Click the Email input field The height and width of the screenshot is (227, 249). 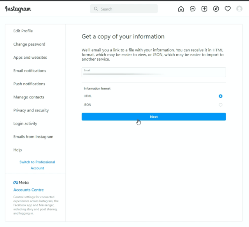[154, 72]
